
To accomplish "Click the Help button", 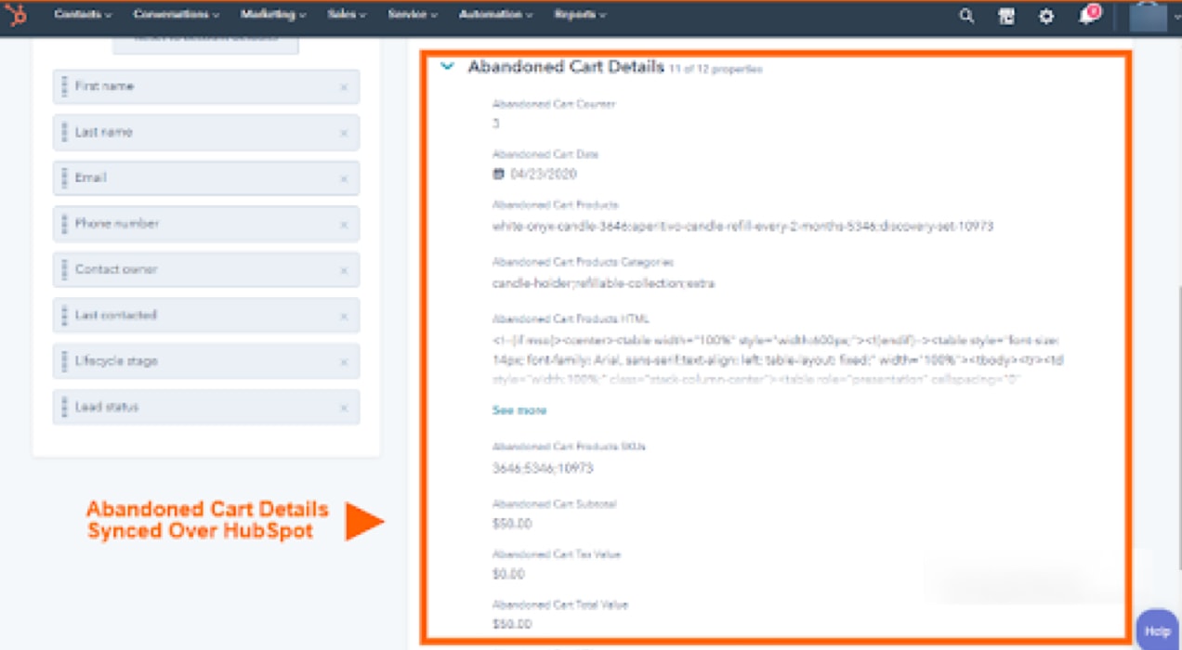I will pos(1158,630).
